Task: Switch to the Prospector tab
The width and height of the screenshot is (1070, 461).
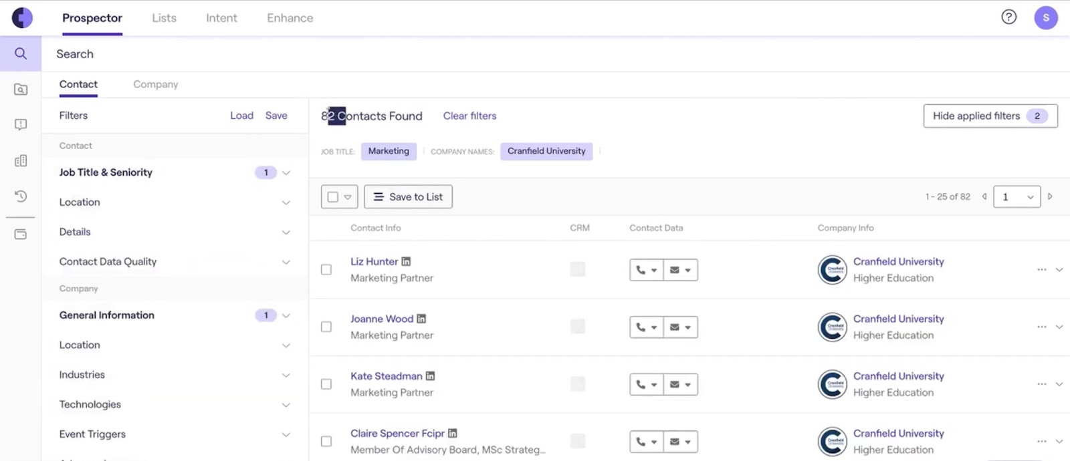Action: tap(92, 18)
